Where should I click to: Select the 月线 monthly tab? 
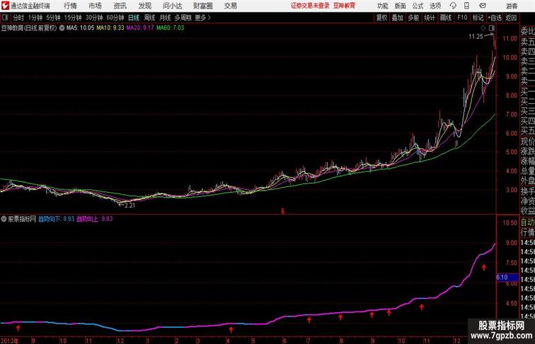[165, 18]
